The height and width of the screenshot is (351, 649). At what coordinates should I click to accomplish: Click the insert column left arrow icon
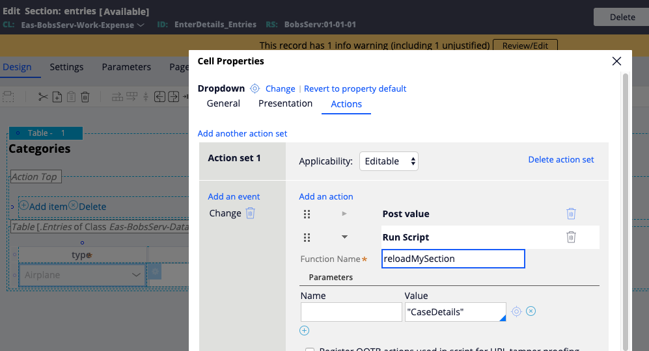[159, 97]
